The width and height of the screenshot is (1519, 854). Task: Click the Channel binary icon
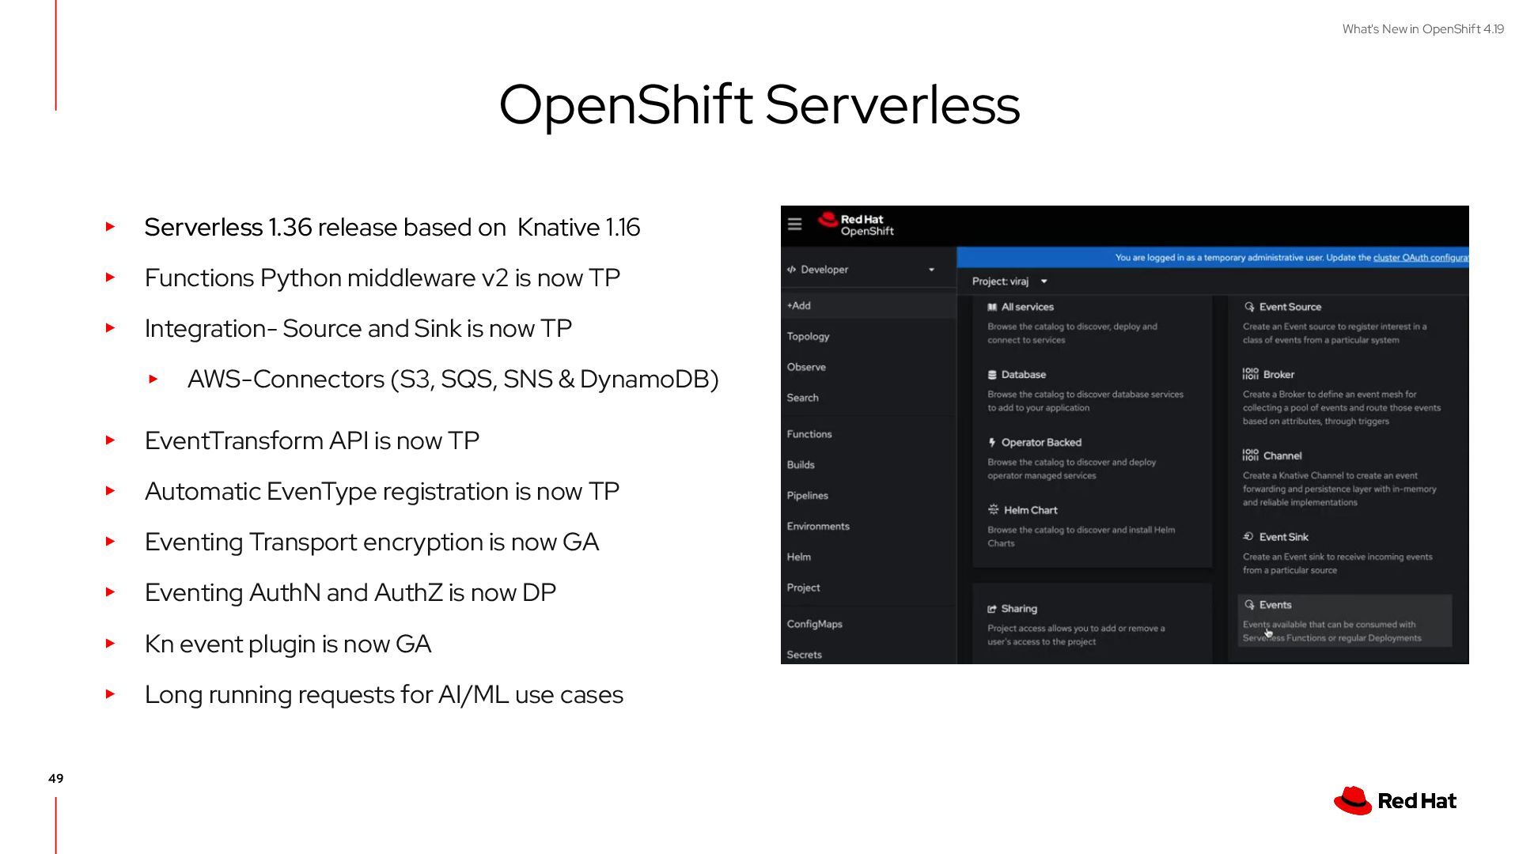pos(1251,455)
